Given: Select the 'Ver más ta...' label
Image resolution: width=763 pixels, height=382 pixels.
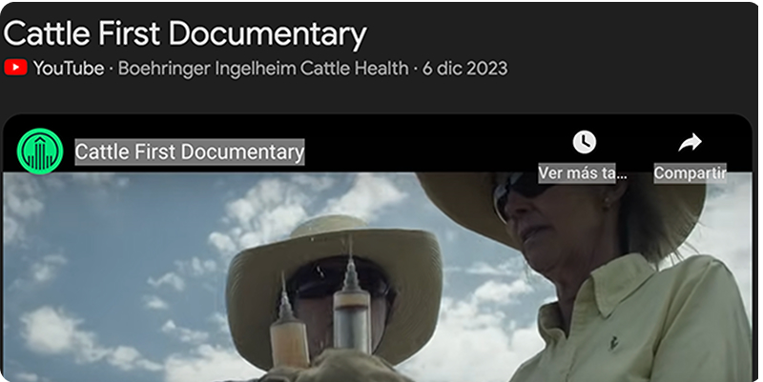Looking at the screenshot, I should (x=583, y=172).
